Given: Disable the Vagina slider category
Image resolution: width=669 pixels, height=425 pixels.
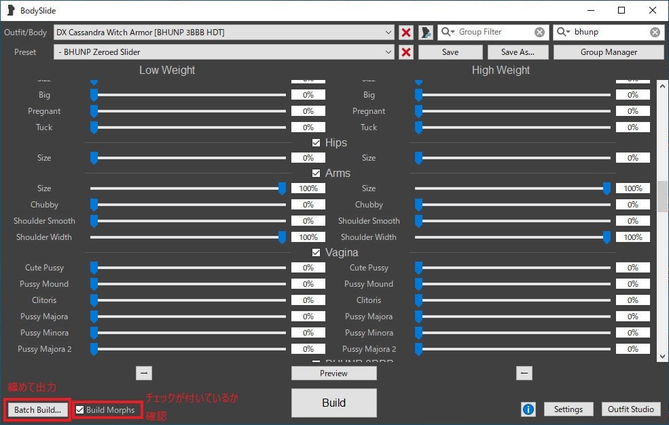Looking at the screenshot, I should pos(316,251).
